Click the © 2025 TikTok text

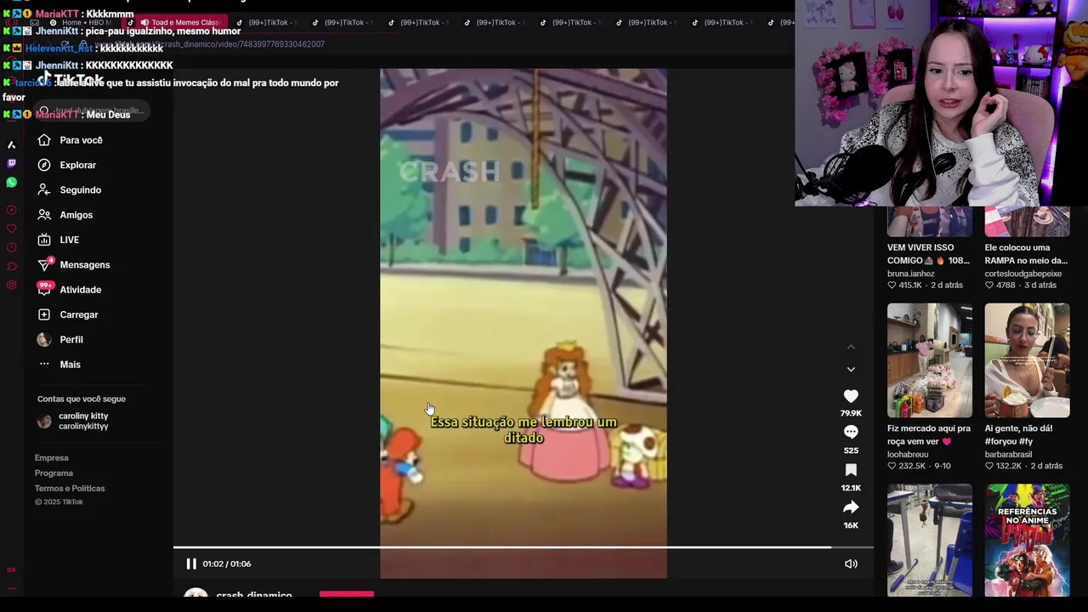(x=59, y=502)
